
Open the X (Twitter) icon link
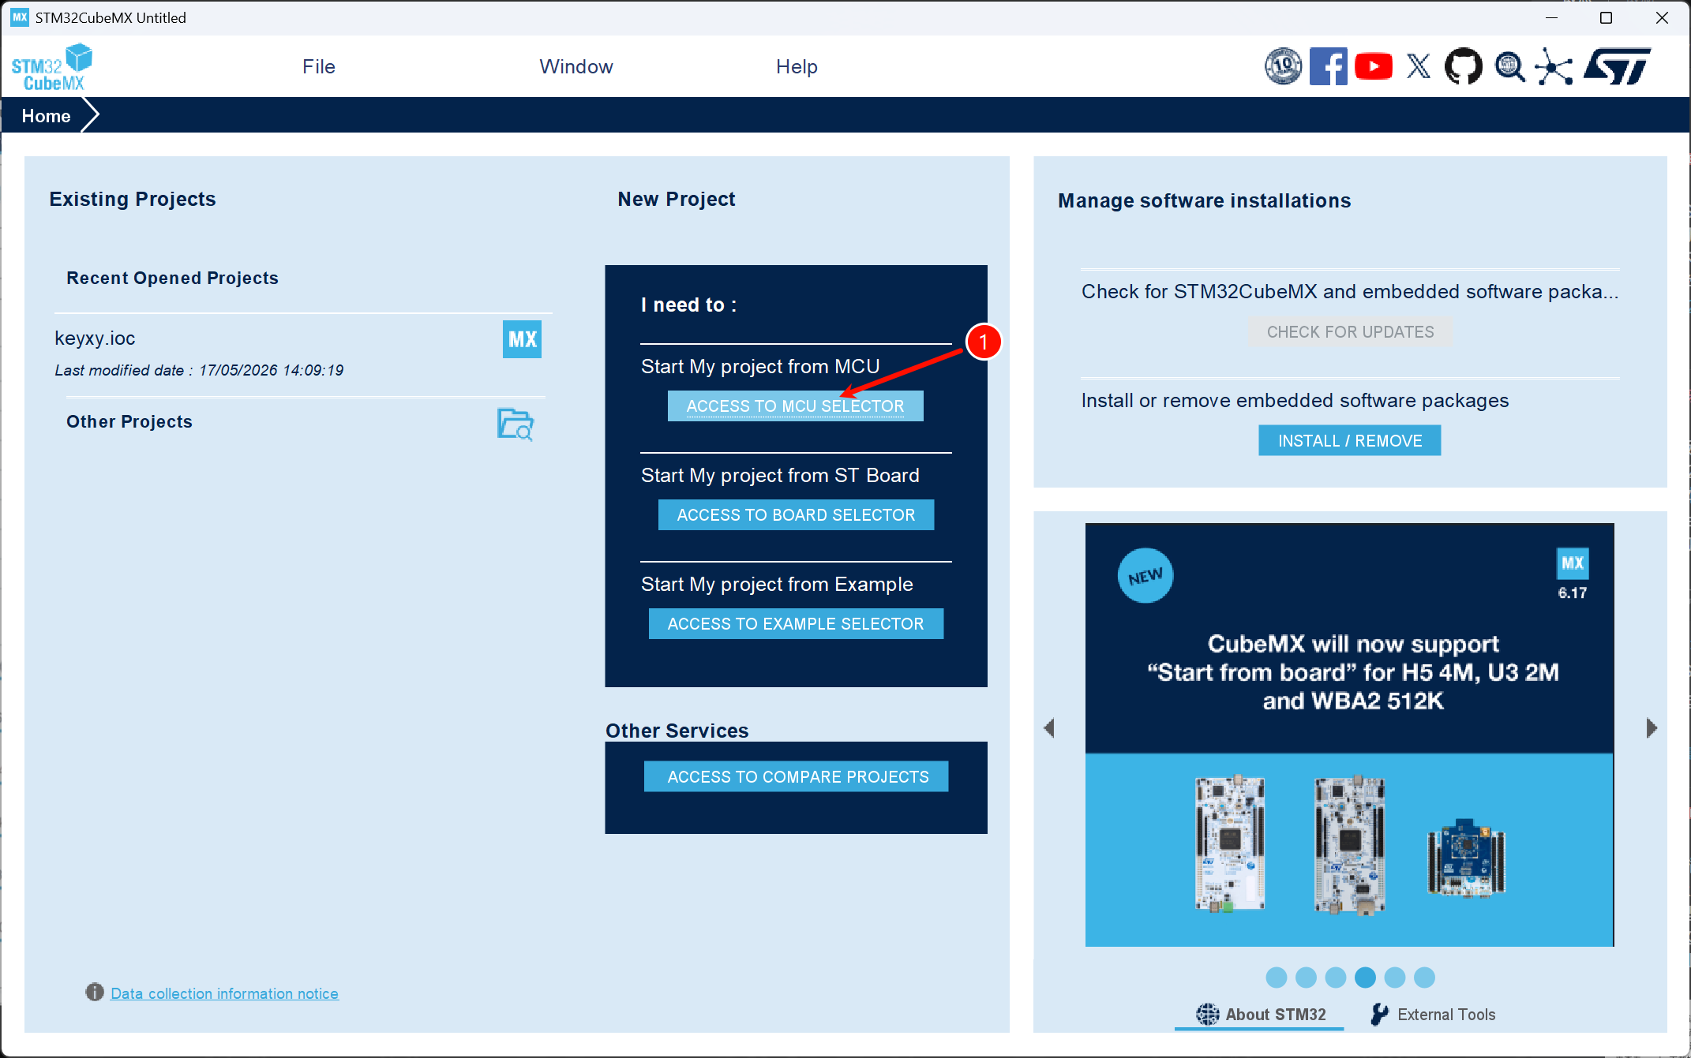pyautogui.click(x=1419, y=66)
